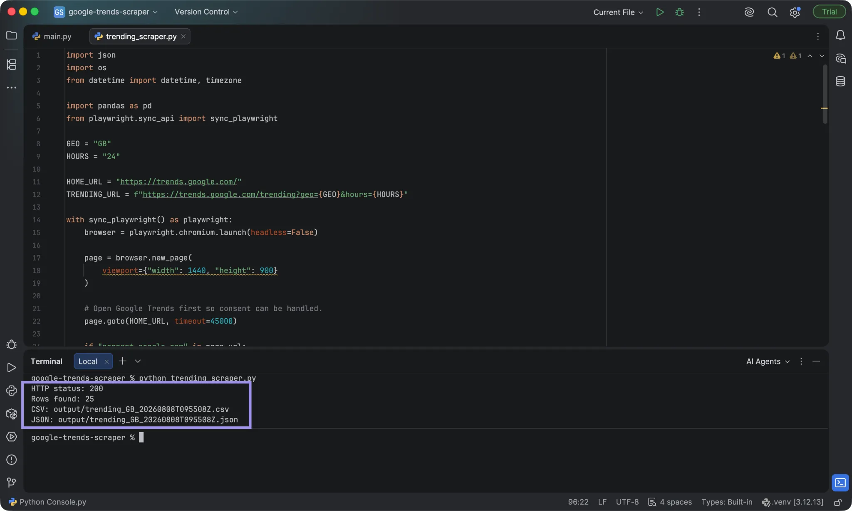The width and height of the screenshot is (852, 511).
Task: Open the .venv Python interpreter selector
Action: coord(793,502)
